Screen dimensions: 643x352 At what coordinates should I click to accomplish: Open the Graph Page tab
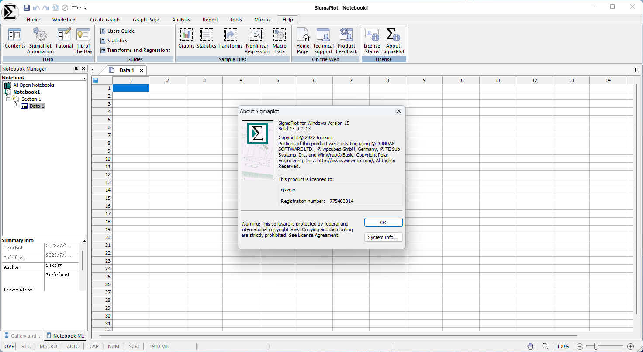146,20
